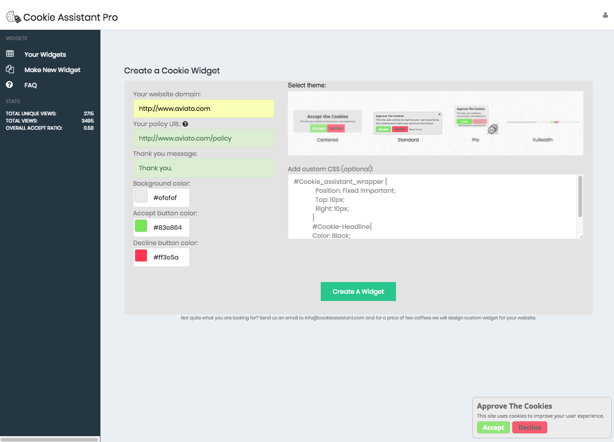The height and width of the screenshot is (442, 614).
Task: Click the Create a Cookie Widget heading
Action: click(172, 71)
